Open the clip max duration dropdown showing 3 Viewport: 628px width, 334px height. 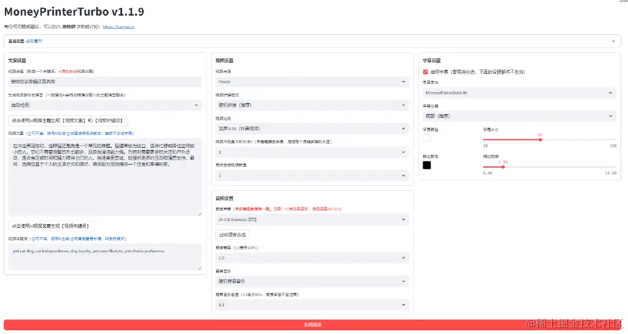pos(312,152)
